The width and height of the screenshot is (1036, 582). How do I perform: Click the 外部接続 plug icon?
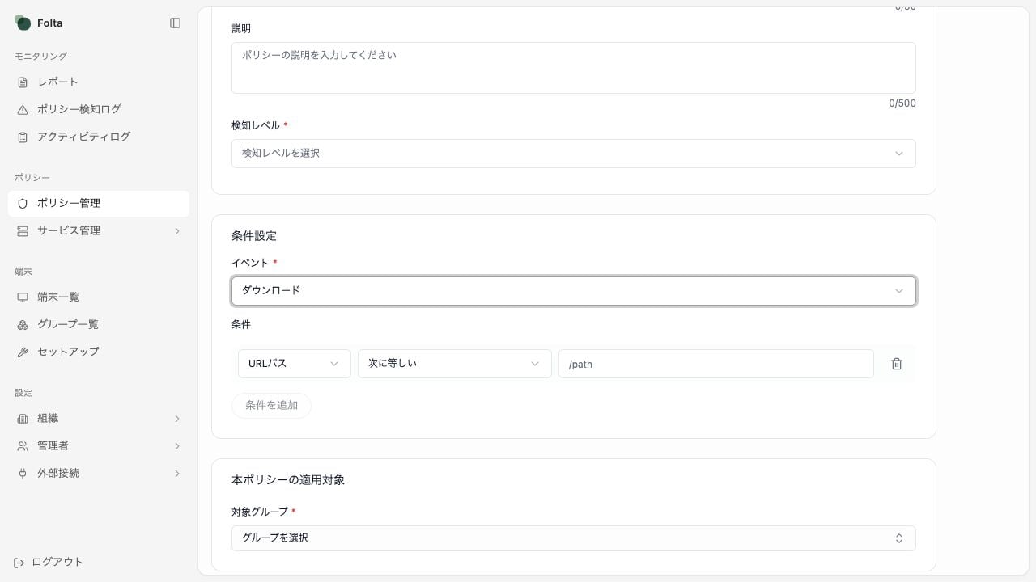pyautogui.click(x=23, y=474)
